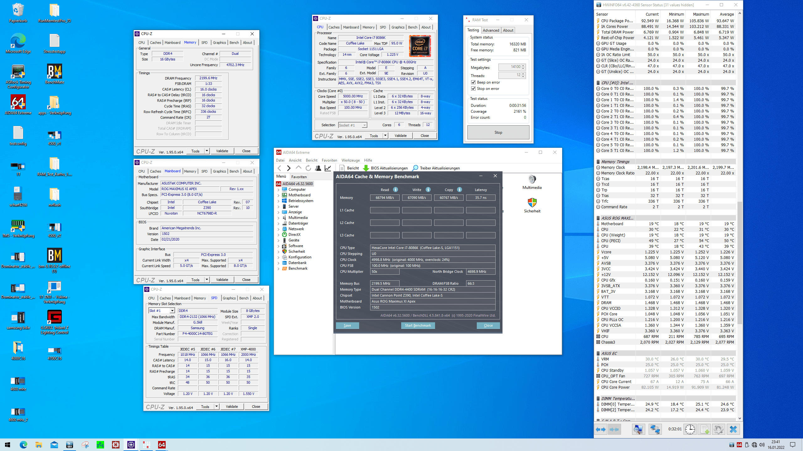Viewport: 803px width, 451px height.
Task: Click HWiNFO reset clock icon
Action: click(x=690, y=429)
